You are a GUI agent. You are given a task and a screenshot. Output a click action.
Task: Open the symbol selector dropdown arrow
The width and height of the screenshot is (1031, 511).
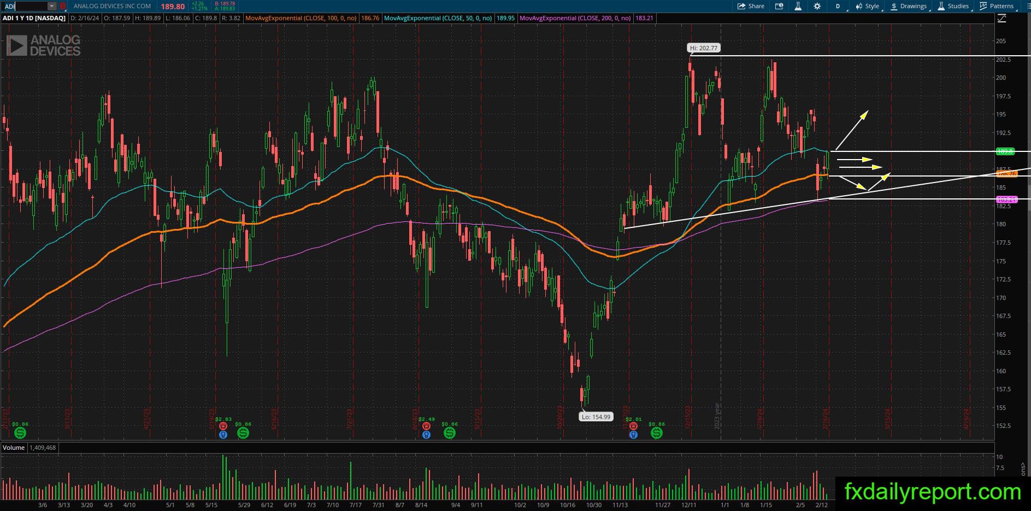[x=52, y=6]
